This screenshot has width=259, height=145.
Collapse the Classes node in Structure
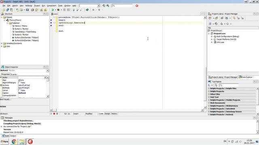(2, 17)
